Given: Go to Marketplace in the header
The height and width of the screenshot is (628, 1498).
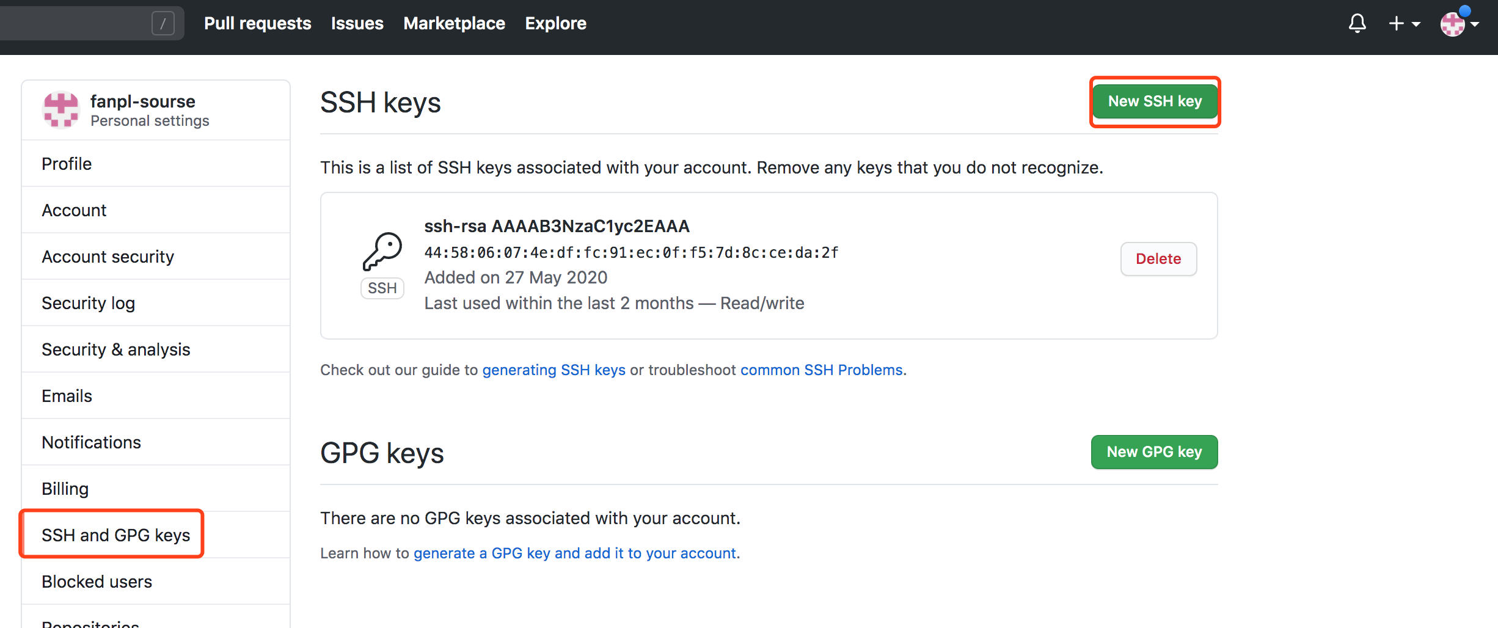Looking at the screenshot, I should tap(454, 24).
